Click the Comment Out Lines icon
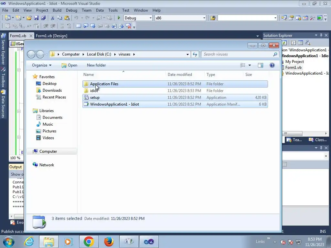The image size is (331, 248). pyautogui.click(x=62, y=26)
